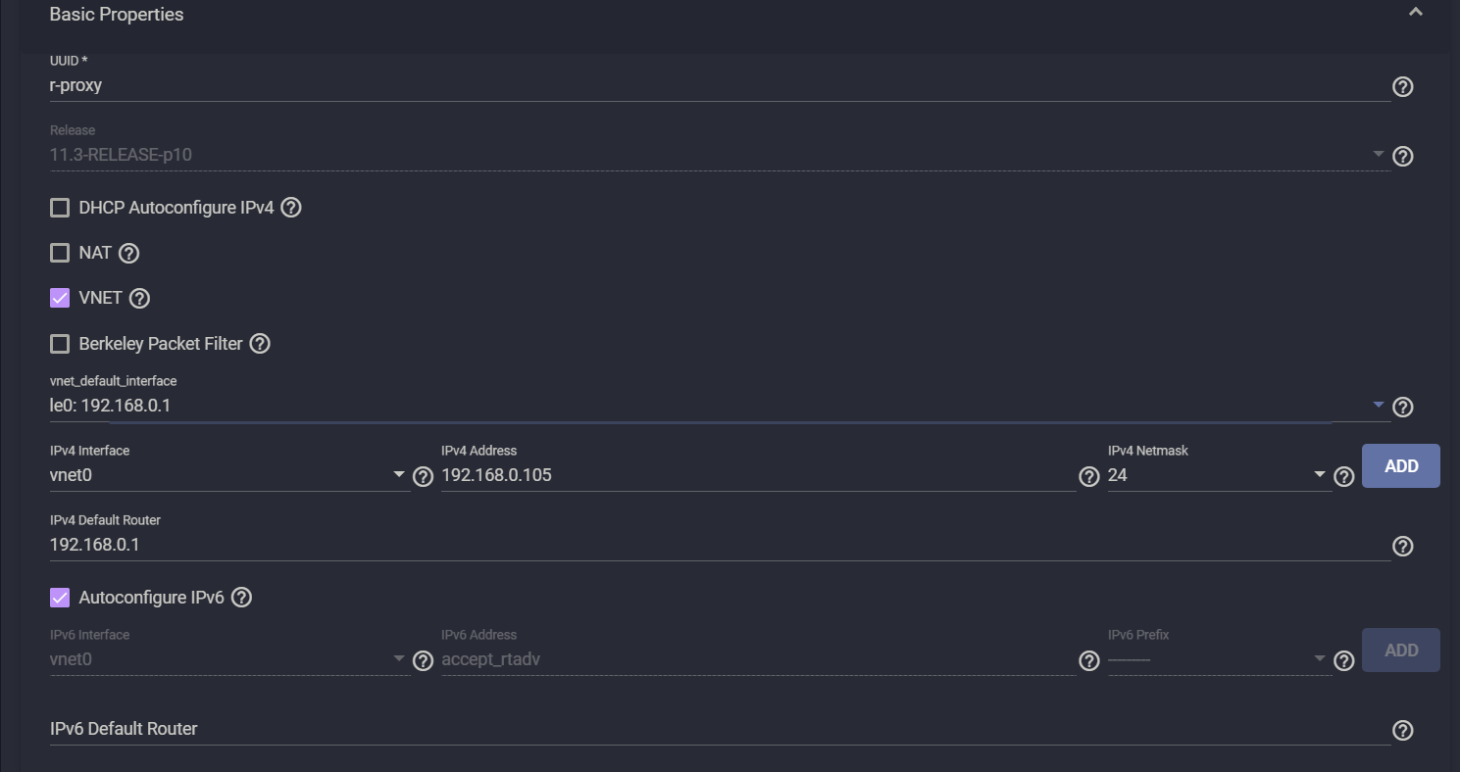Show the NAT help tooltip icon
Viewport: 1460px width, 772px height.
[128, 253]
